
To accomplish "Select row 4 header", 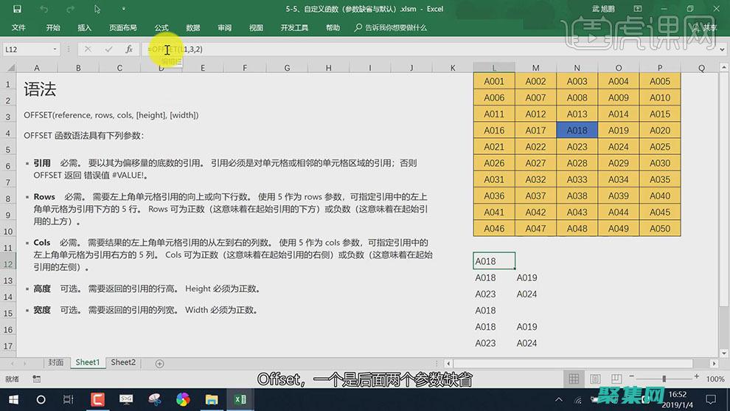I will pos(8,134).
